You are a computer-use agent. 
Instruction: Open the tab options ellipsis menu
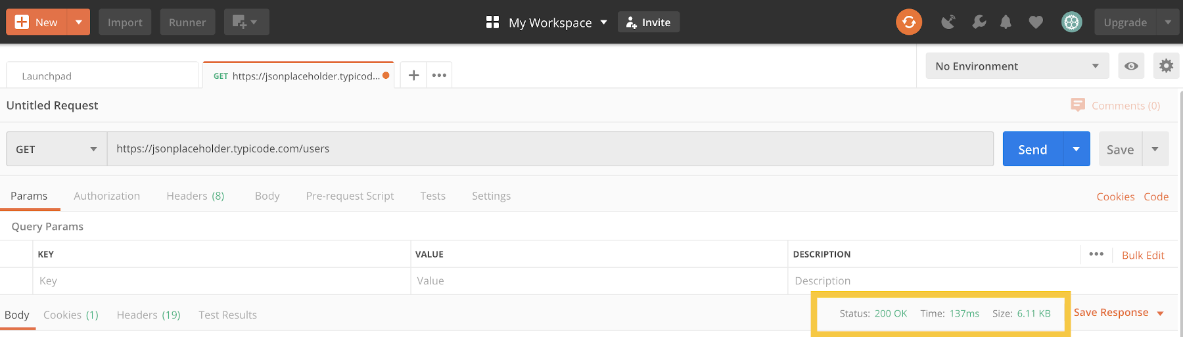(x=439, y=76)
